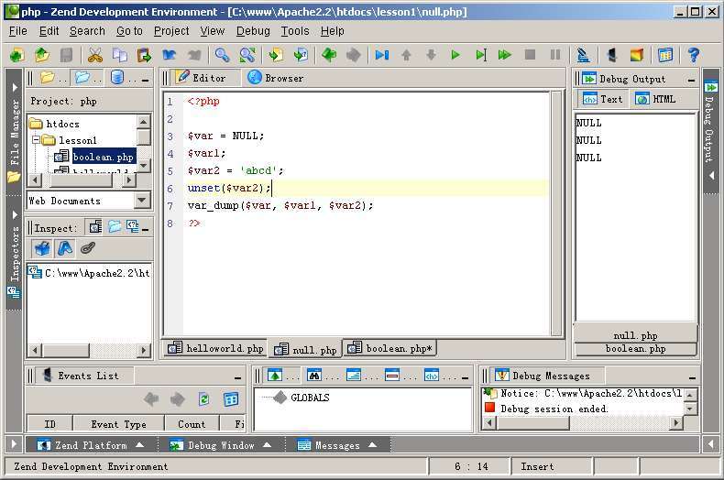Screen dimensions: 724x480
Task: Click the Copy toolbar icon
Action: (x=120, y=55)
